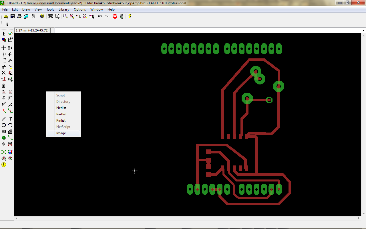Select the Value tool
The image size is (366, 229).
10,92
